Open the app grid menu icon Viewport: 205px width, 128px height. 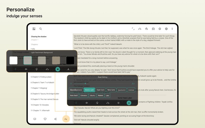tap(34, 29)
